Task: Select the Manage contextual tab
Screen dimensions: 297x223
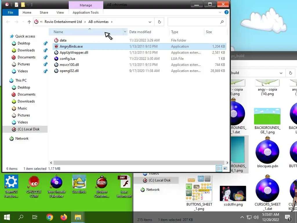Action: coord(86,5)
